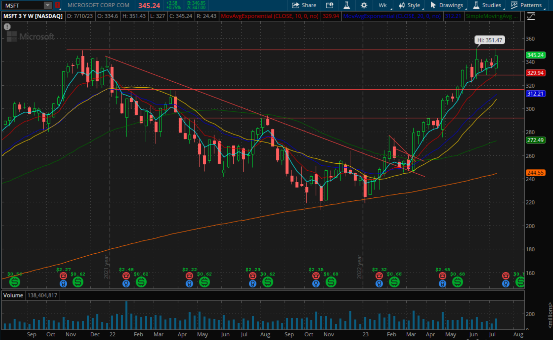Click the Volume study label
This screenshot has width=553, height=340.
[13, 295]
